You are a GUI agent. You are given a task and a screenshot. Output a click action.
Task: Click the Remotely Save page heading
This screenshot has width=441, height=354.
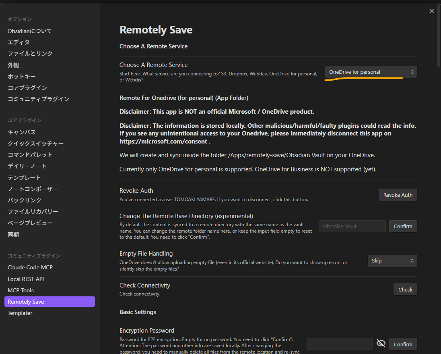pos(156,30)
